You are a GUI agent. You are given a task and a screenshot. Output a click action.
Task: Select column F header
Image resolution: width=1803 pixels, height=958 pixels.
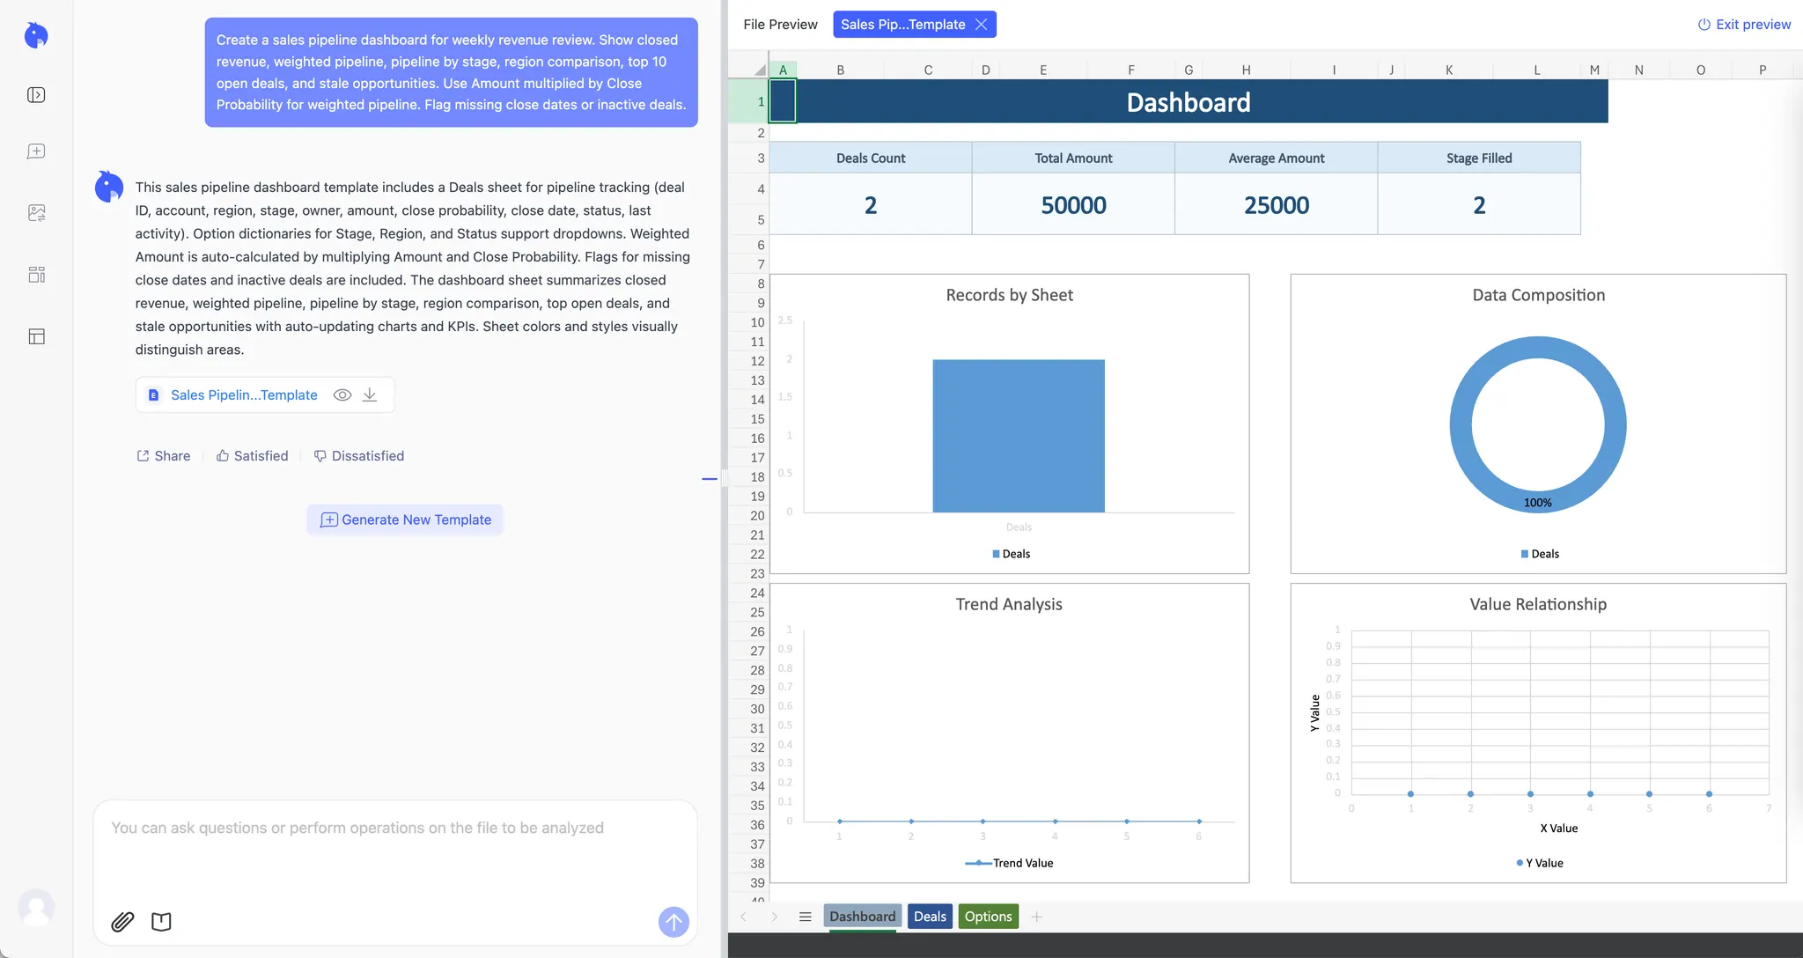pos(1131,70)
